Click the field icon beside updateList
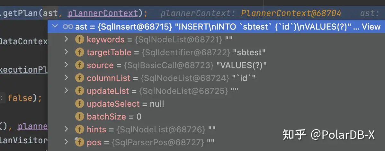This screenshot has height=151, width=385. [x=79, y=91]
